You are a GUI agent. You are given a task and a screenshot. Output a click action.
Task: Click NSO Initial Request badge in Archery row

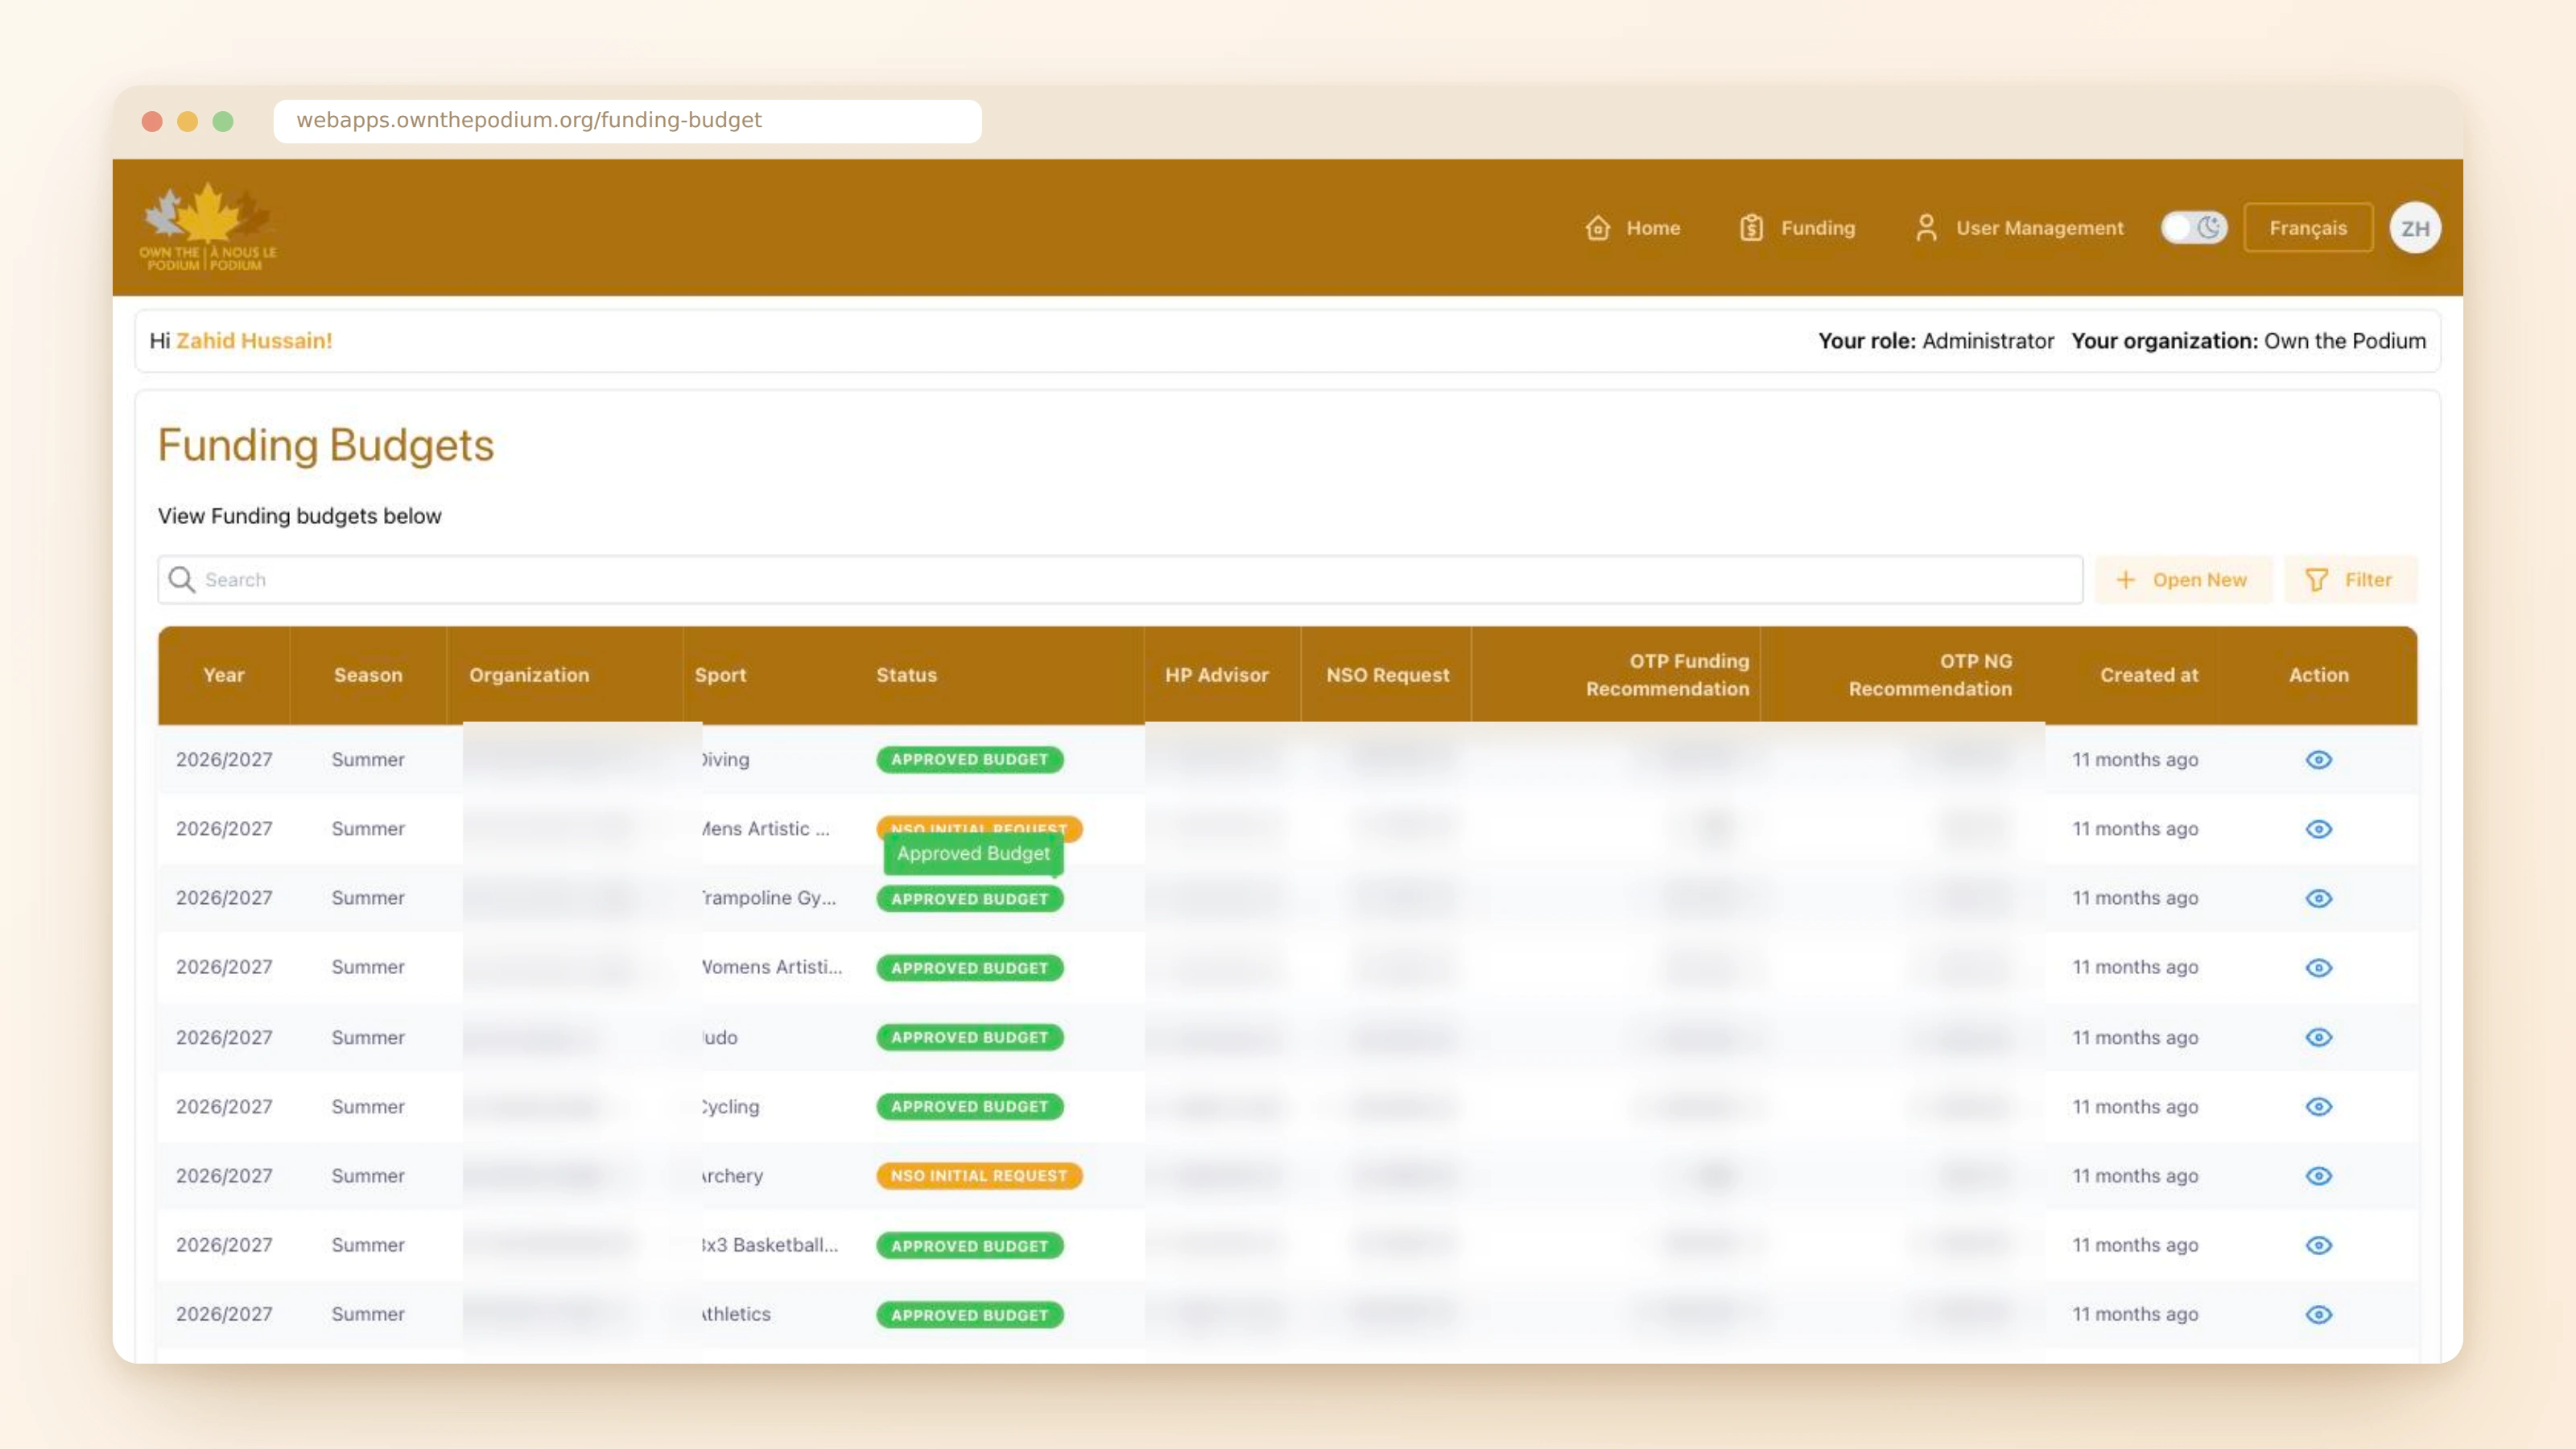pos(979,1176)
